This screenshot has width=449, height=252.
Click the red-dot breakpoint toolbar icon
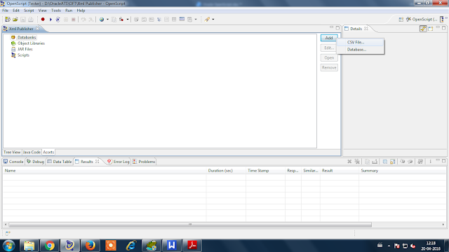click(121, 20)
